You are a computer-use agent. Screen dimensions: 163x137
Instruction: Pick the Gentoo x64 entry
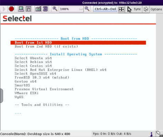pos(25,82)
